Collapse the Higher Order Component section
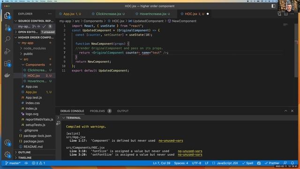This screenshot has width=300, height=169. [x=34, y=38]
